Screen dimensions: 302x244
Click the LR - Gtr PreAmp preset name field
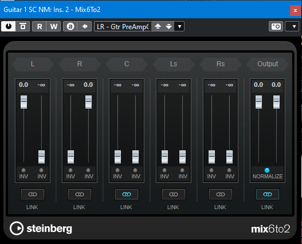click(x=123, y=26)
